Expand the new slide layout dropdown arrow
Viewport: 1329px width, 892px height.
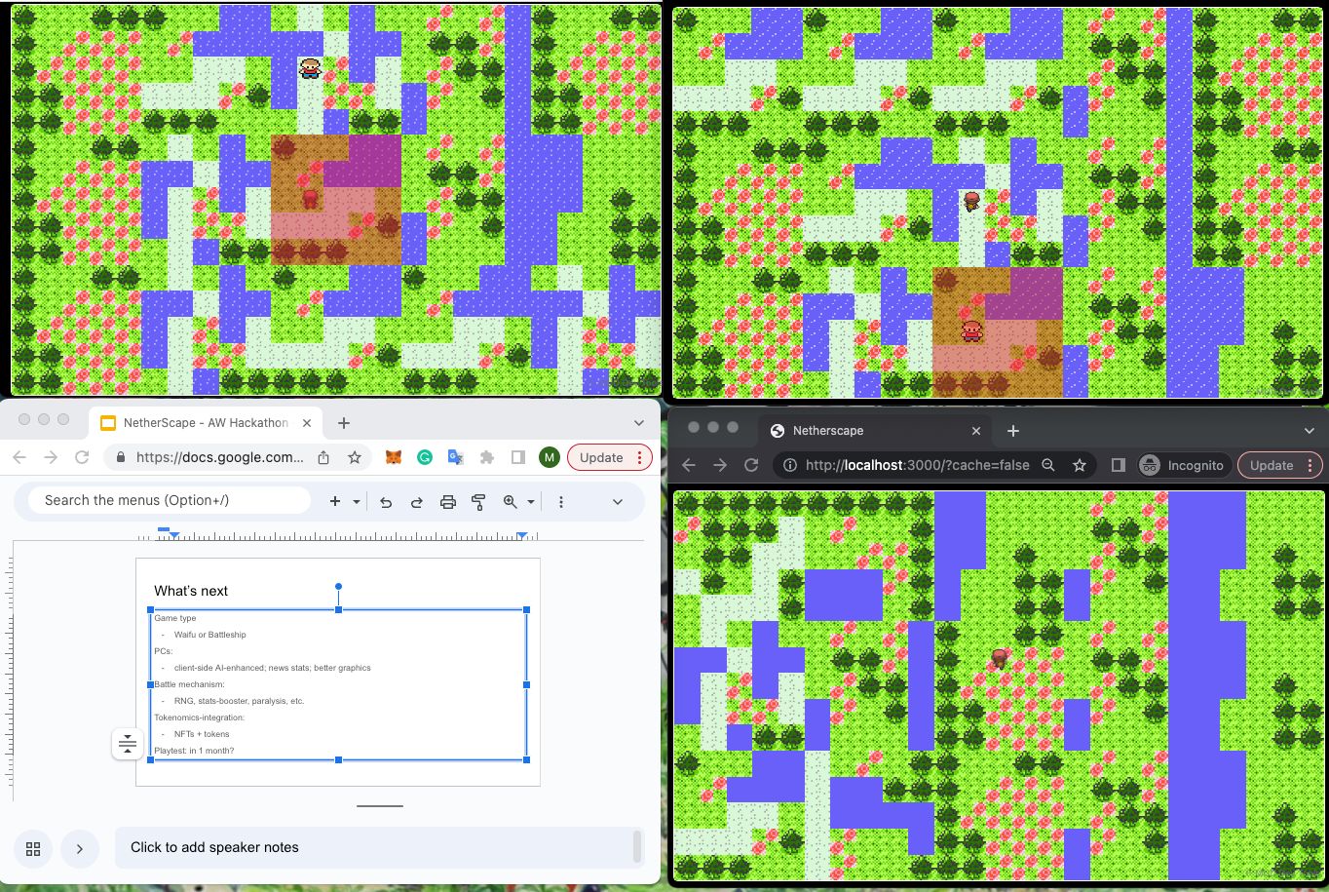[357, 501]
